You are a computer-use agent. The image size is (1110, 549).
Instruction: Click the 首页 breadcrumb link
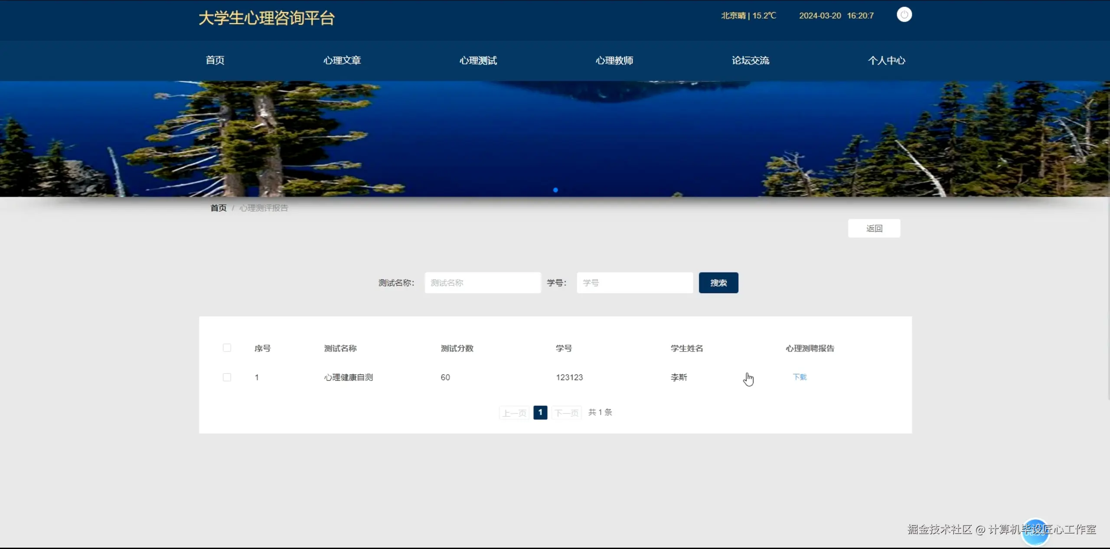tap(219, 208)
